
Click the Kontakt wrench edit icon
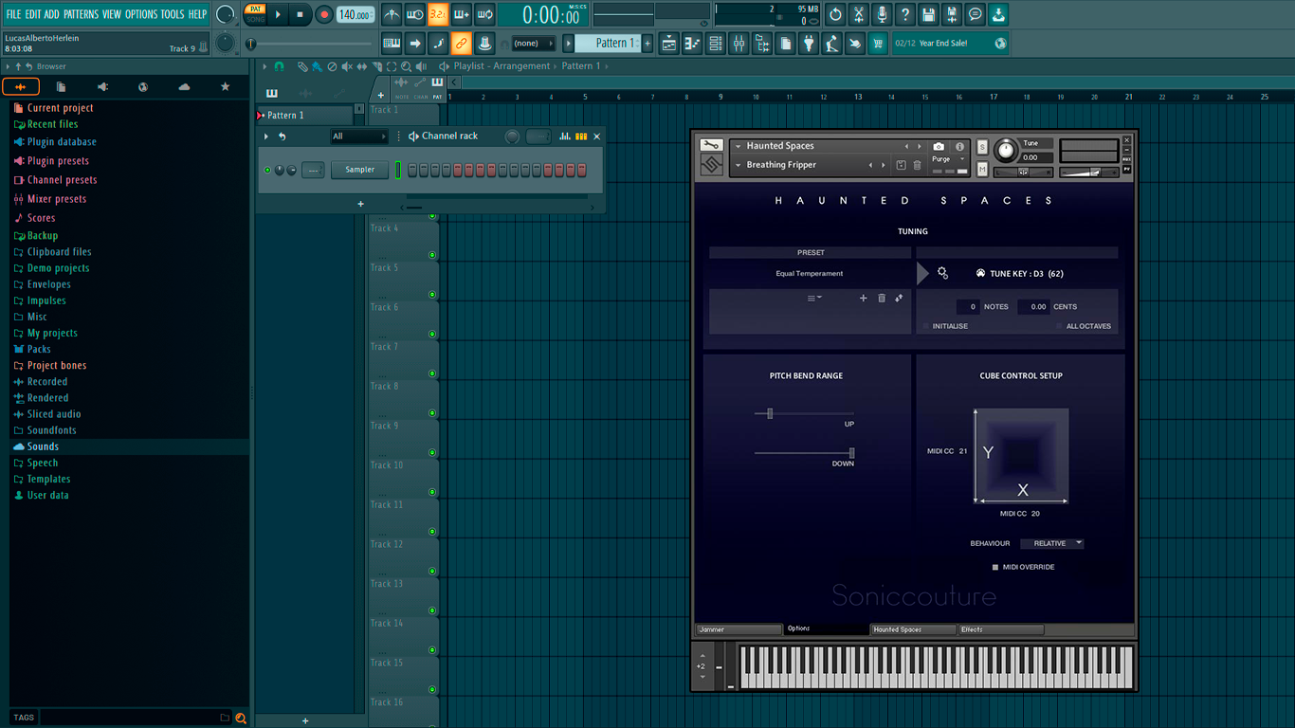pos(711,145)
